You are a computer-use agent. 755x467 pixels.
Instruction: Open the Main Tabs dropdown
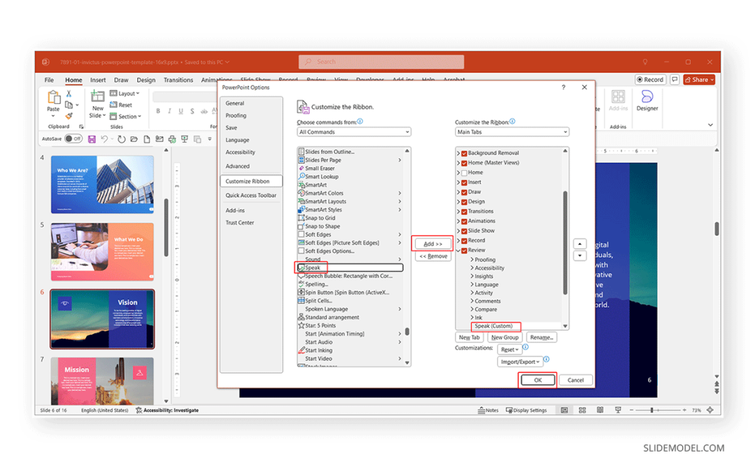pos(511,131)
